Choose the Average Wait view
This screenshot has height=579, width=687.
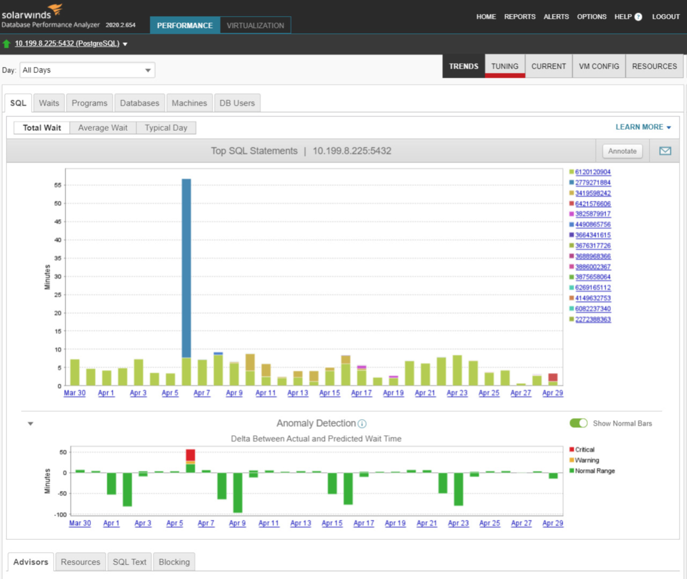(103, 128)
